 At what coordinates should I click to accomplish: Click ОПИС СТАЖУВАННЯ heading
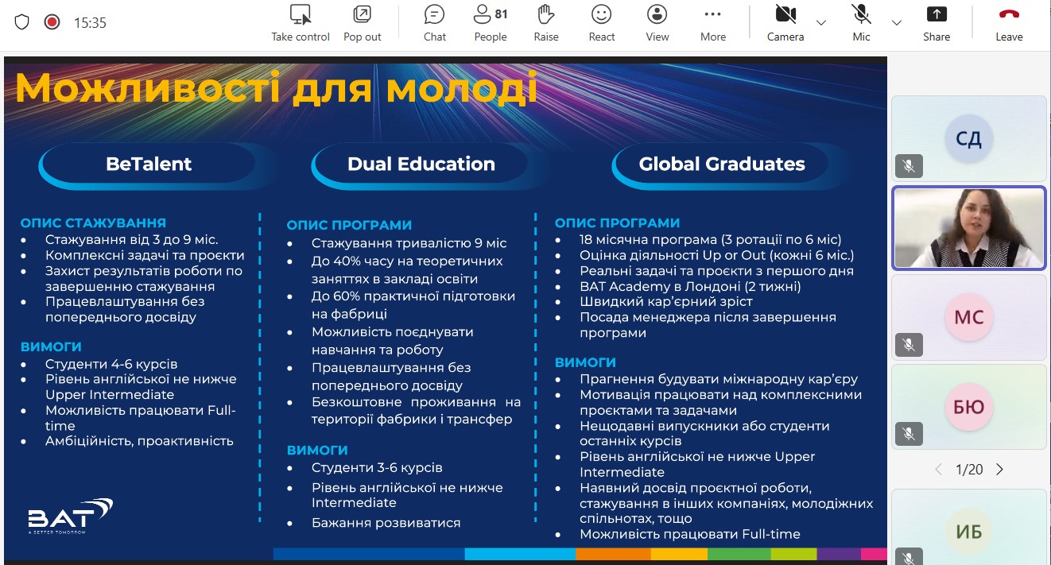pos(93,223)
